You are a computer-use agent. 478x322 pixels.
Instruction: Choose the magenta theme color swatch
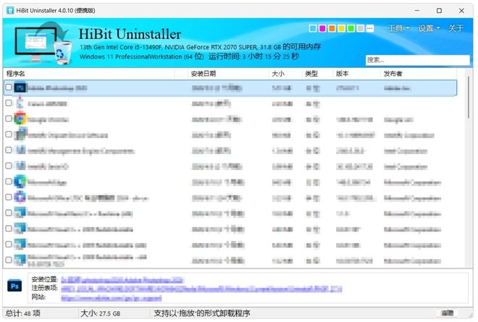tap(322, 28)
